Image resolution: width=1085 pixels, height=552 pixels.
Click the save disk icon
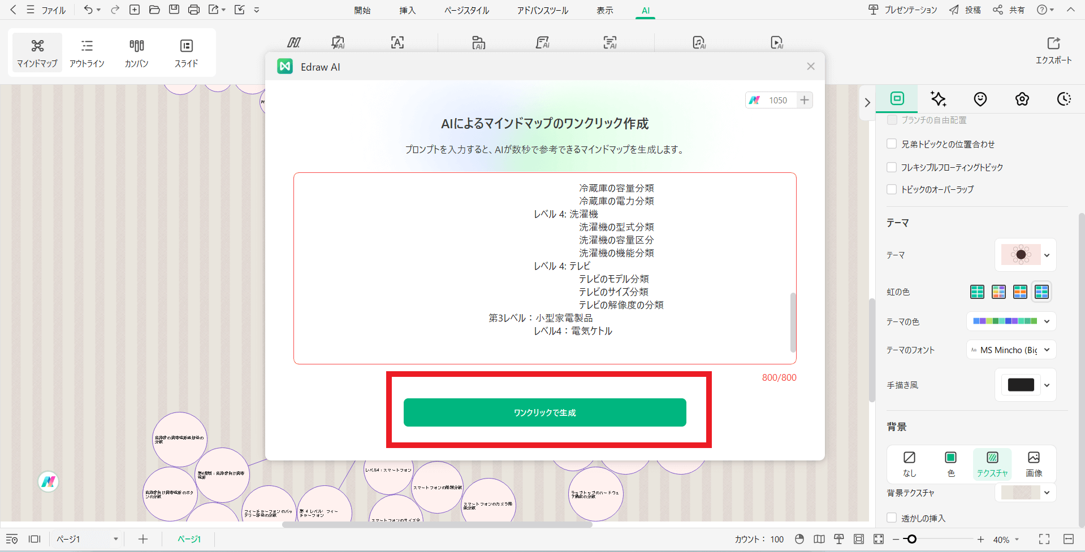point(174,10)
